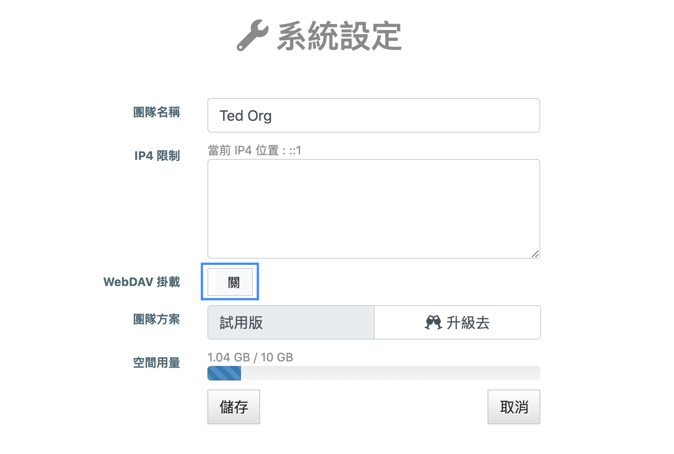This screenshot has height=454, width=674.
Task: Click the 當前 IP4 位置 hint text
Action: coord(255,150)
